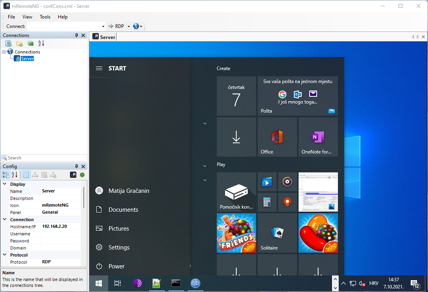The height and width of the screenshot is (292, 428).
Task: Open the command prompt taskbar icon
Action: (176, 283)
